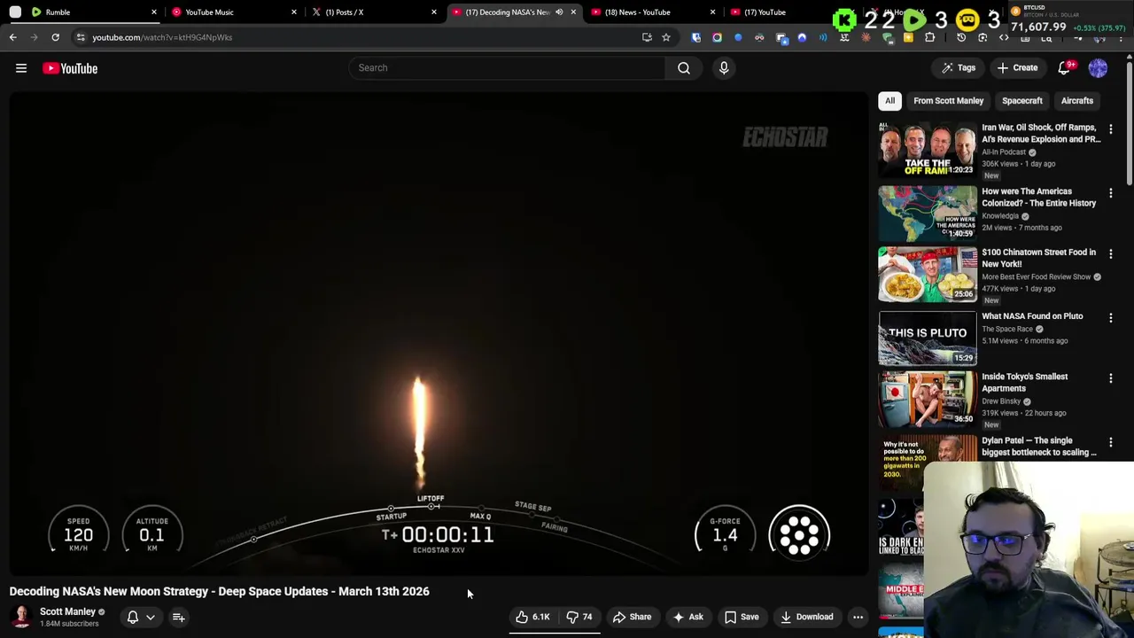Screen dimensions: 1134x638
Task: Open How were The Americas Colonized thumbnail
Action: coord(927,213)
